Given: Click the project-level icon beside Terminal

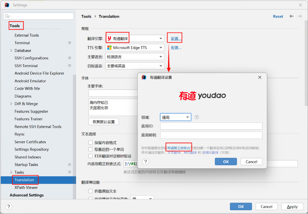Looking at the screenshot, I should tap(70, 43).
